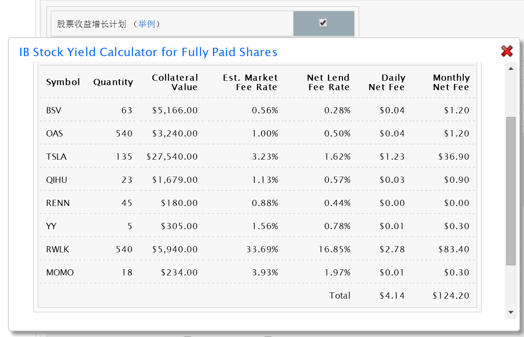
Task: Click the BSV symbol cell
Action: point(54,110)
